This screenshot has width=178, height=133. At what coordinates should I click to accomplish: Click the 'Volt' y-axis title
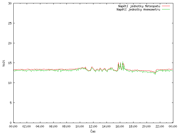(4, 63)
